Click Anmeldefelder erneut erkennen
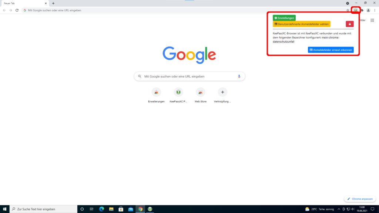 tap(331, 50)
